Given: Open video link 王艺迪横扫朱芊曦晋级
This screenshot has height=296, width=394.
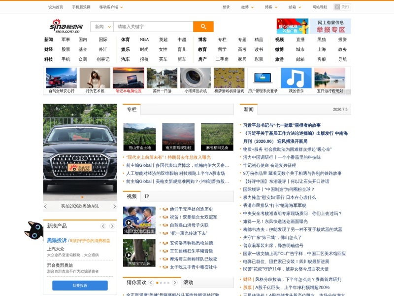Looking at the screenshot, I should pyautogui.click(x=191, y=251).
